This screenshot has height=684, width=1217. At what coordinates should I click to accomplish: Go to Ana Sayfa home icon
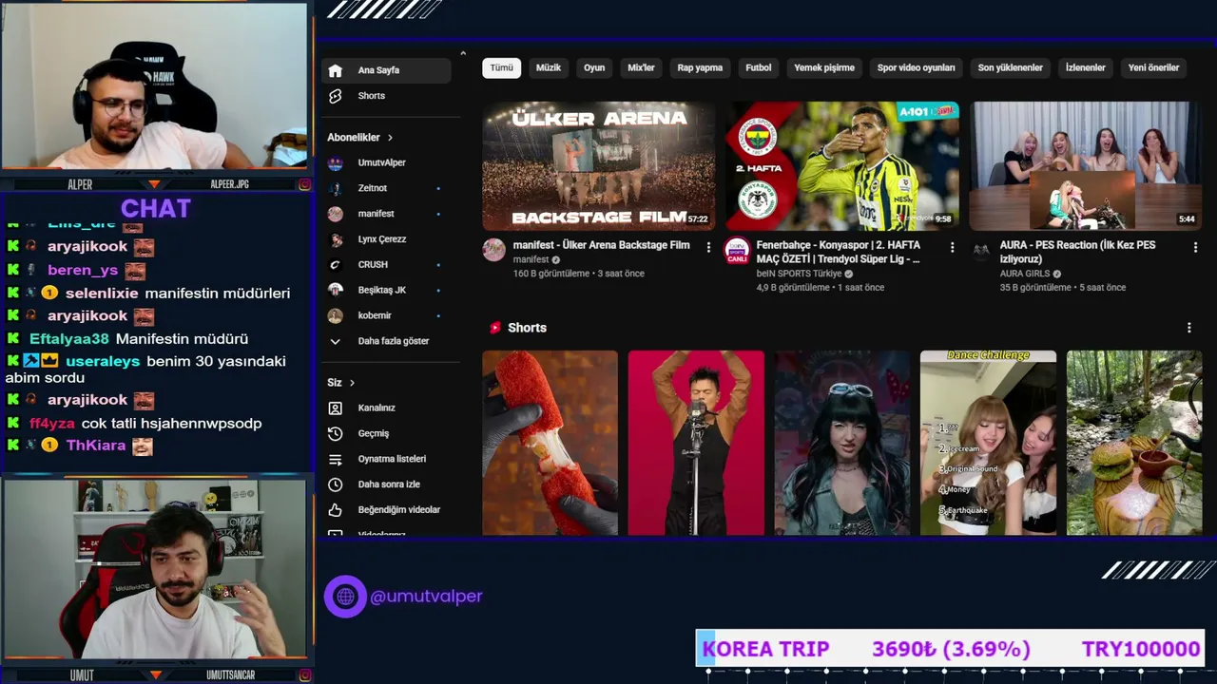pyautogui.click(x=335, y=70)
